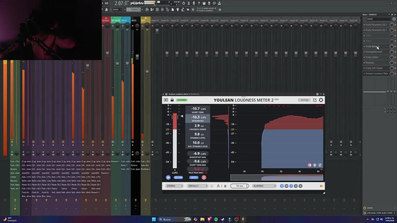The height and width of the screenshot is (223, 397).
Task: Toggle the T button in Youlean footer
Action: coord(291,186)
